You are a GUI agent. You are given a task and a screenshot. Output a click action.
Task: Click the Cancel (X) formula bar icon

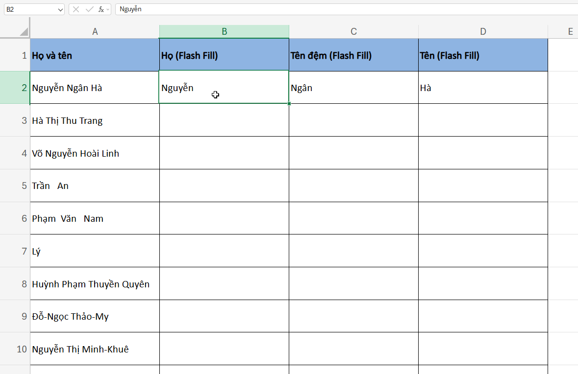[76, 9]
